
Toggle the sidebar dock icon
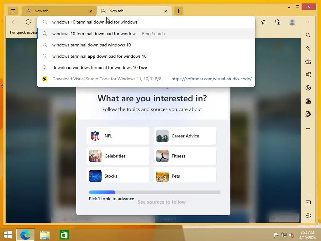308,202
